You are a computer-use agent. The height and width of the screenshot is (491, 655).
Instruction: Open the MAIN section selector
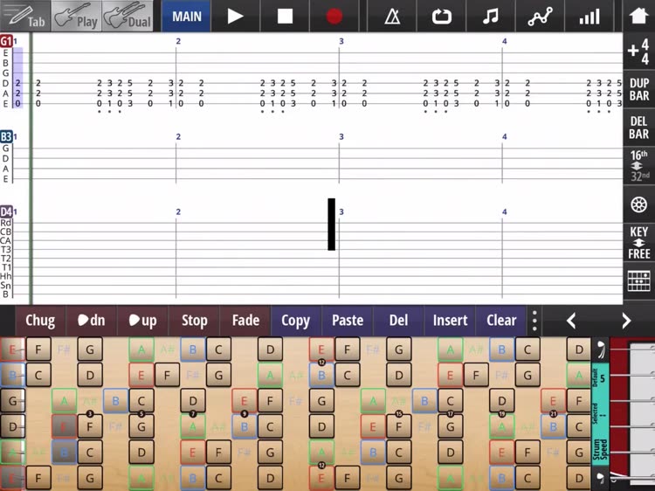187,16
